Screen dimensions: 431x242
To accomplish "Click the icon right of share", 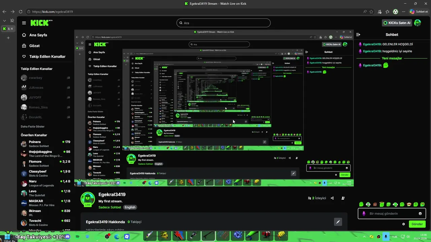I will tap(343, 198).
